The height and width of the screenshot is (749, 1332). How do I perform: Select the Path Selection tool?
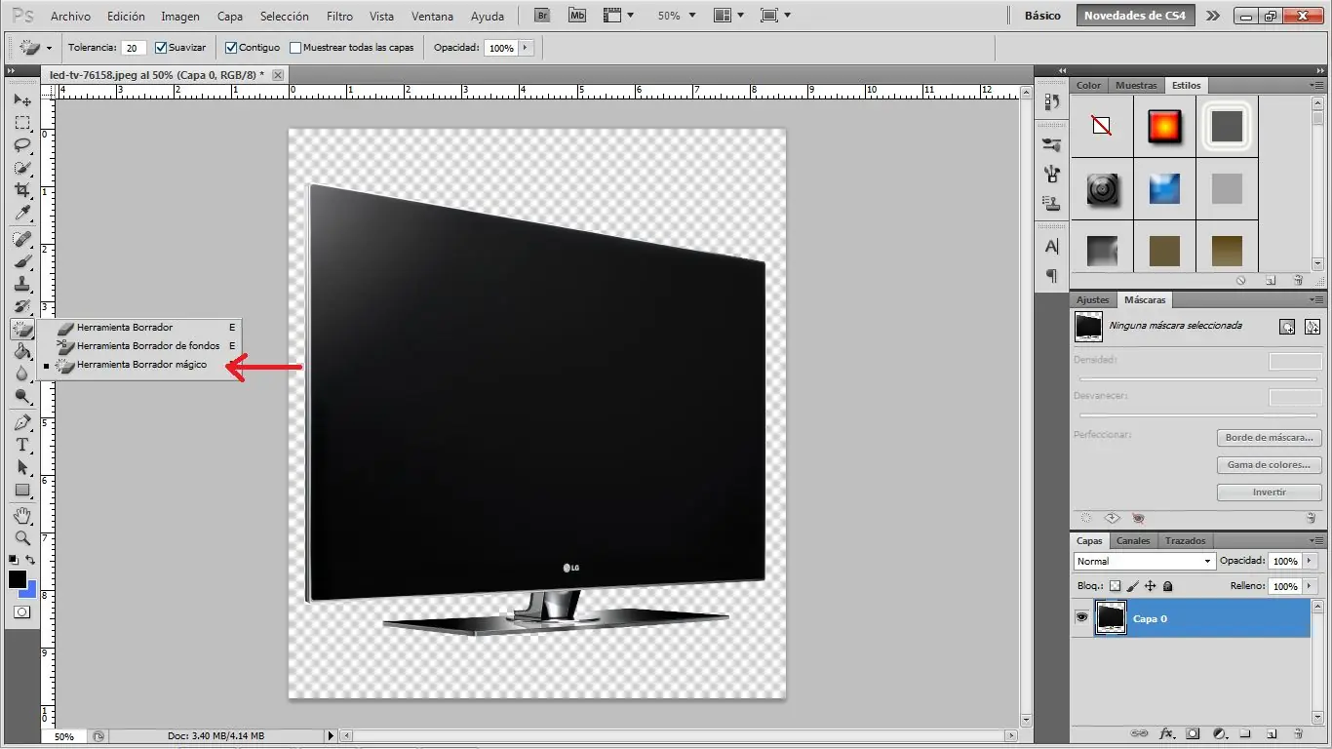tap(21, 467)
